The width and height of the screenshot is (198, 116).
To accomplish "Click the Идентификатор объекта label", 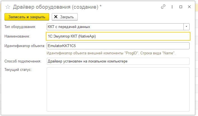I will click(25, 46).
